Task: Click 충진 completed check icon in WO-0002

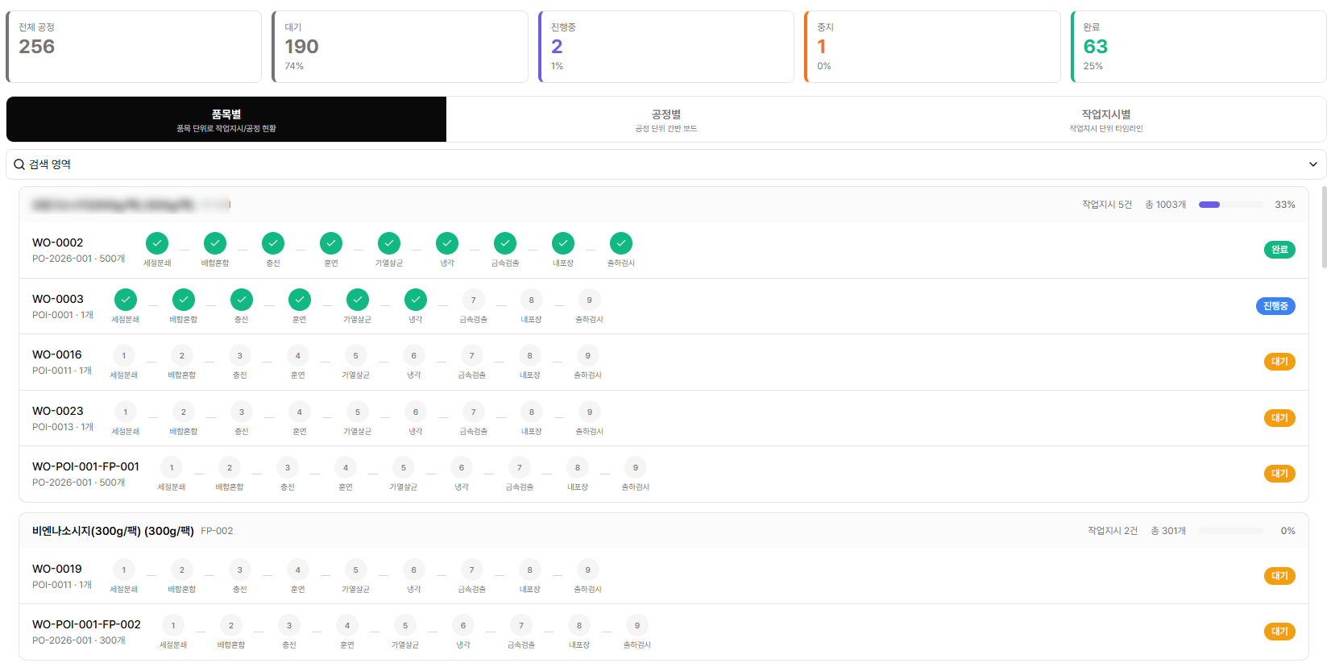Action: (x=273, y=243)
